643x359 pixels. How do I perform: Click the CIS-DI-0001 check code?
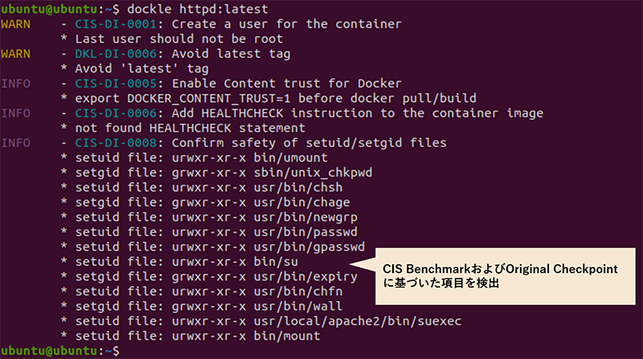[x=117, y=24]
